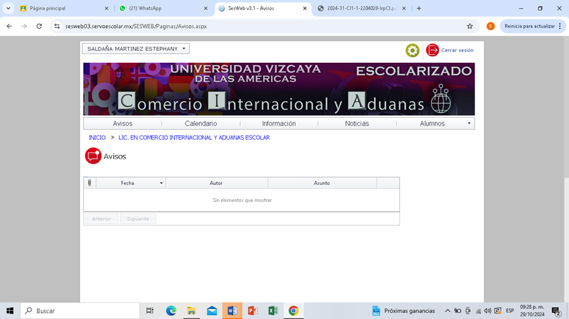Open the orange Chrome profile avatar

(491, 26)
